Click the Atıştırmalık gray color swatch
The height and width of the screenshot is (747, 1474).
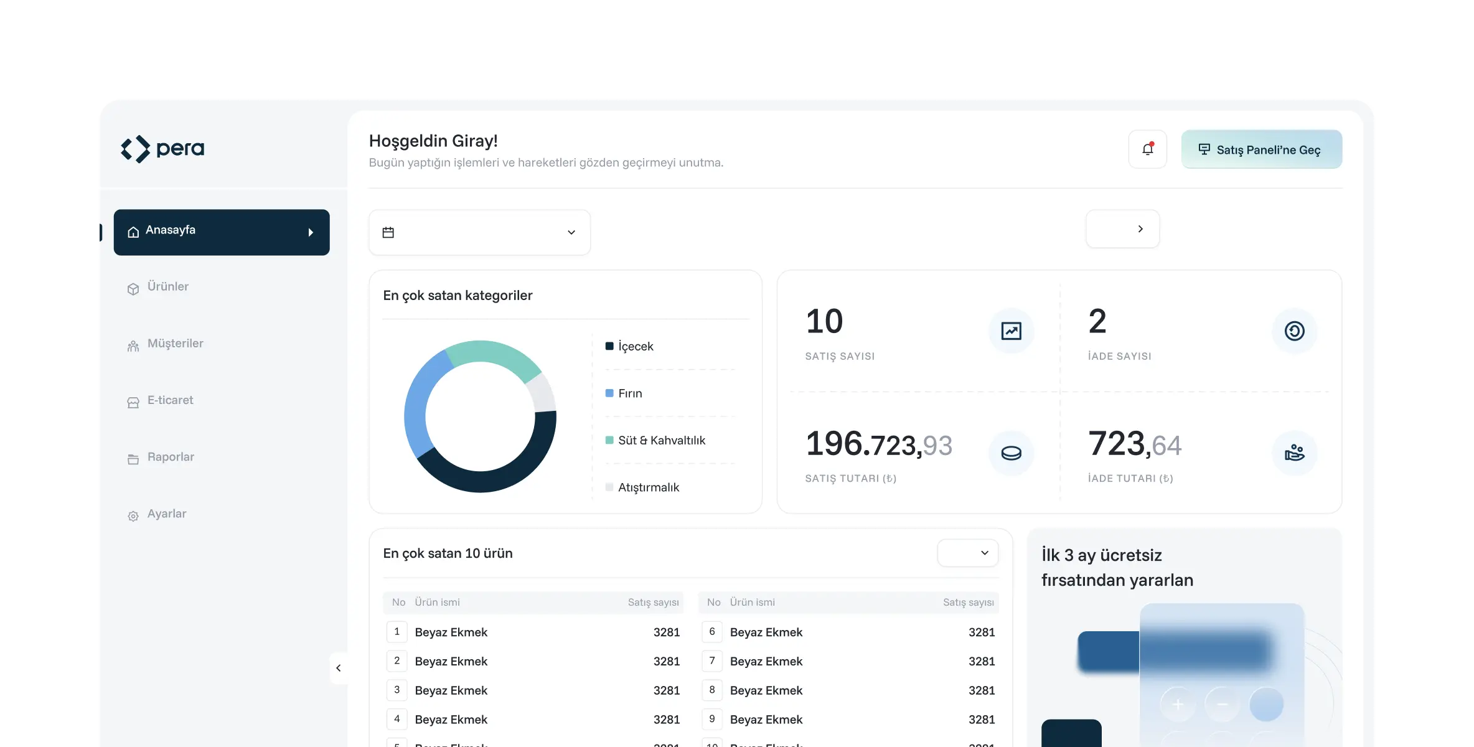[x=609, y=487]
